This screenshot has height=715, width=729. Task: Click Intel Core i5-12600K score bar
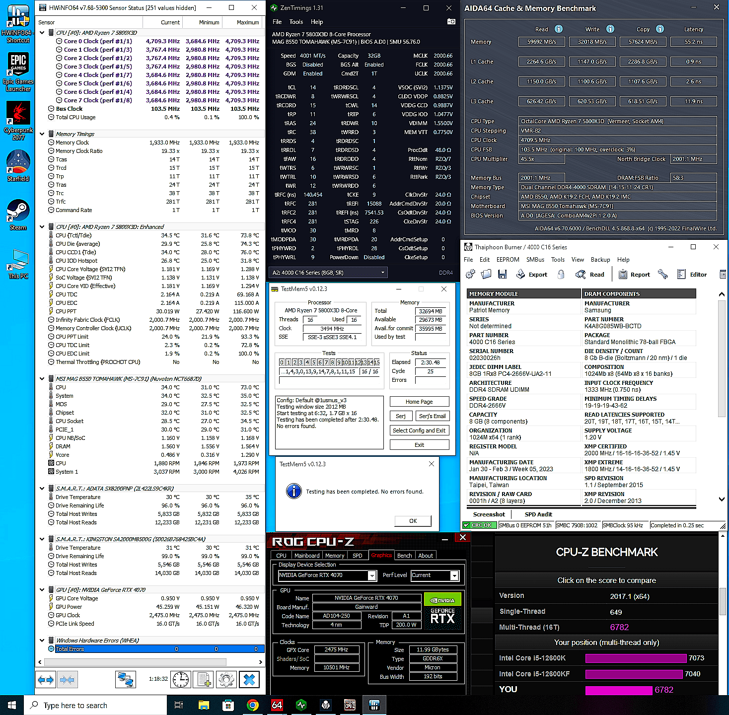coord(636,658)
